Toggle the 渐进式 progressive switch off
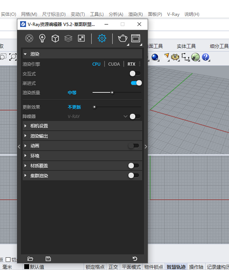The image size is (229, 270). (x=136, y=83)
